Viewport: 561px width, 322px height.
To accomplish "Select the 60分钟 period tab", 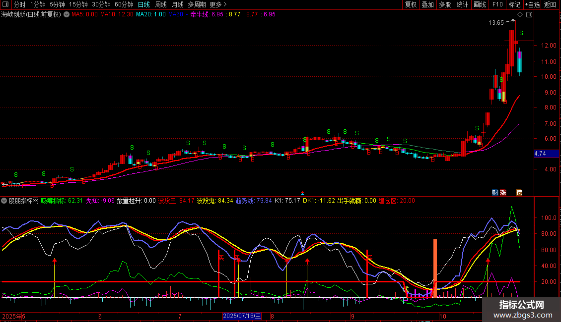I will [124, 4].
